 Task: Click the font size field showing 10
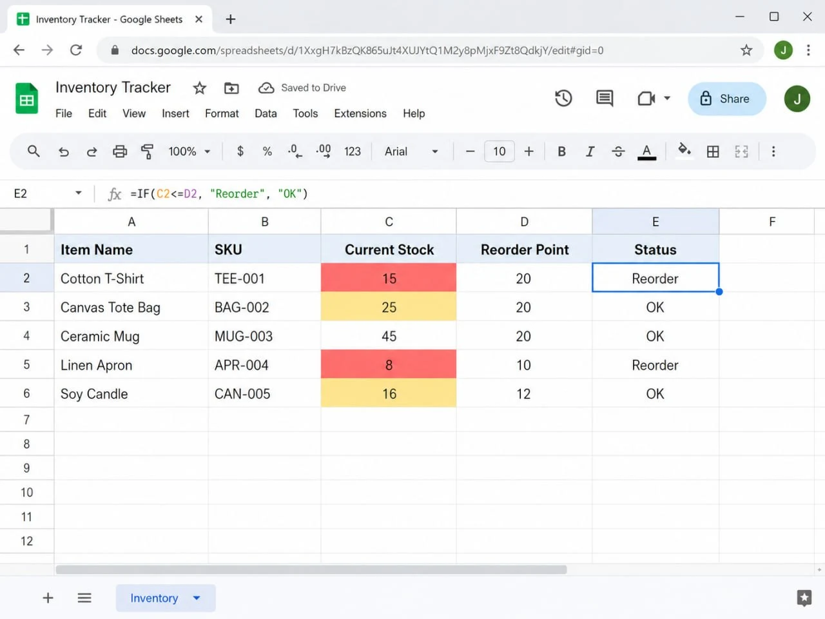(x=500, y=152)
